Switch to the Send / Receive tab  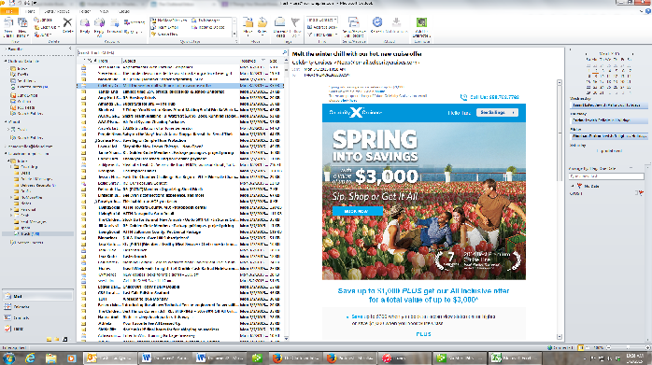click(x=57, y=11)
